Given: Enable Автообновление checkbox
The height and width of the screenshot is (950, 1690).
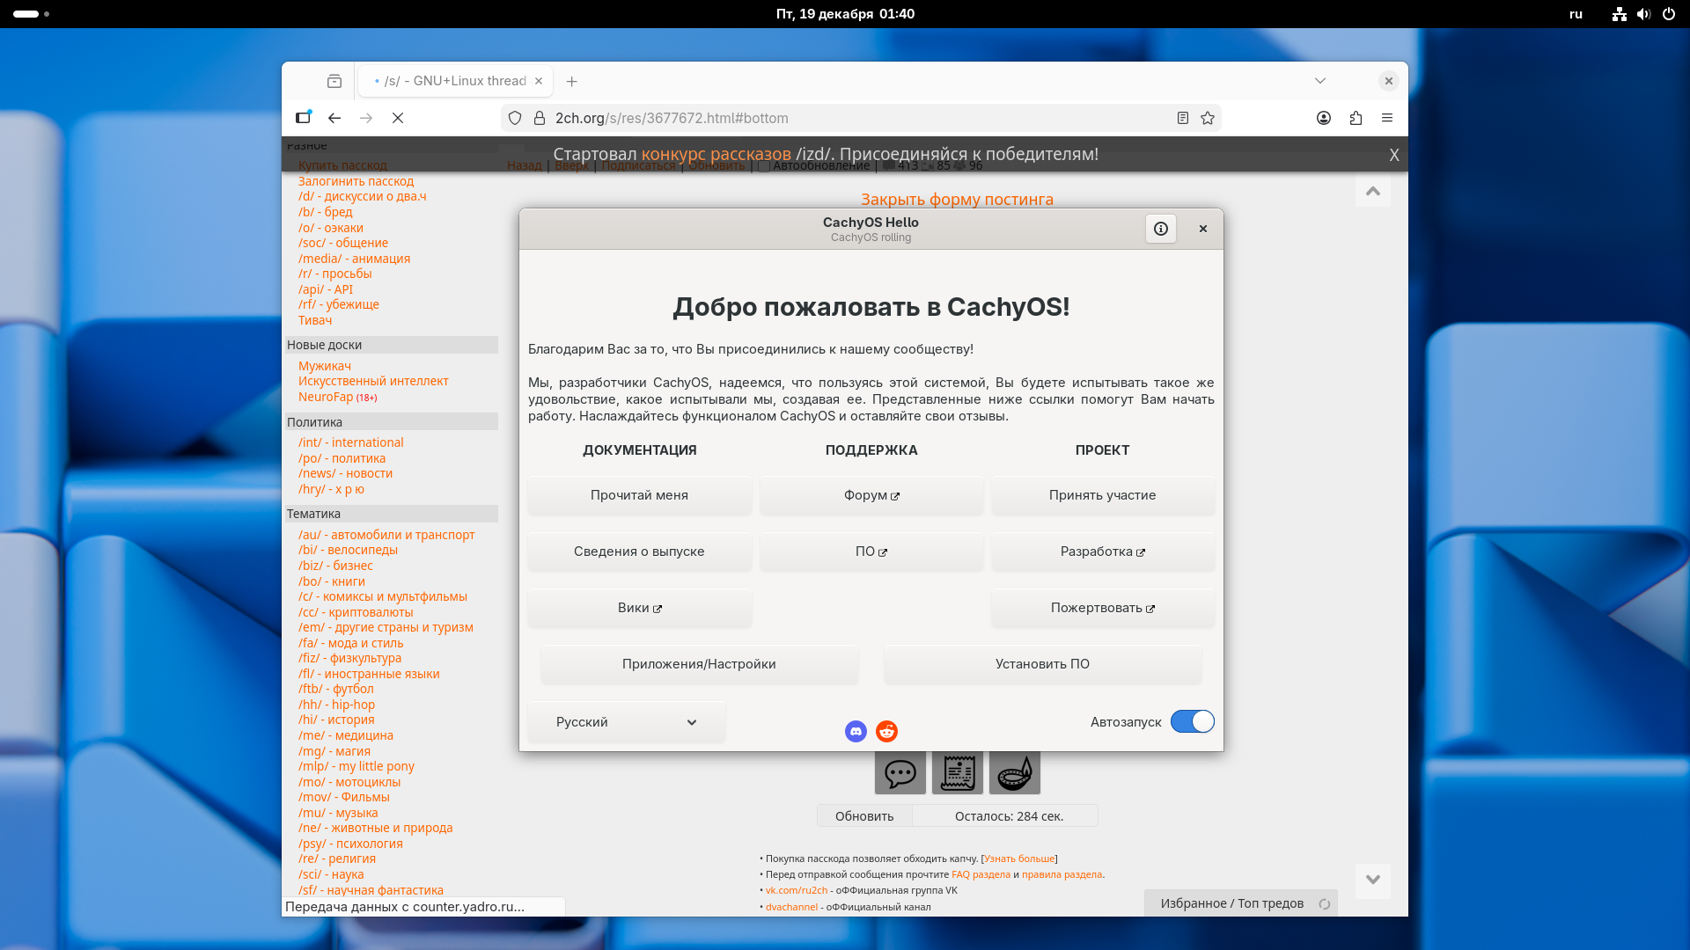Looking at the screenshot, I should click(x=764, y=165).
